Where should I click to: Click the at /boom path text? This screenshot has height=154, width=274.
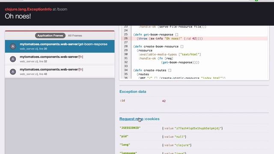pyautogui.click(x=60, y=9)
